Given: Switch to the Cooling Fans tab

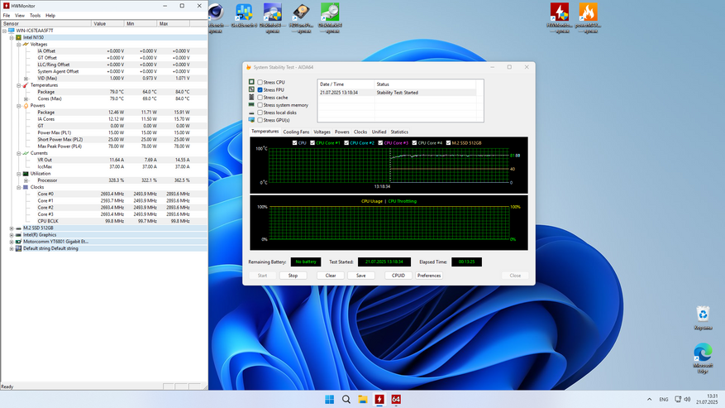Looking at the screenshot, I should point(296,132).
